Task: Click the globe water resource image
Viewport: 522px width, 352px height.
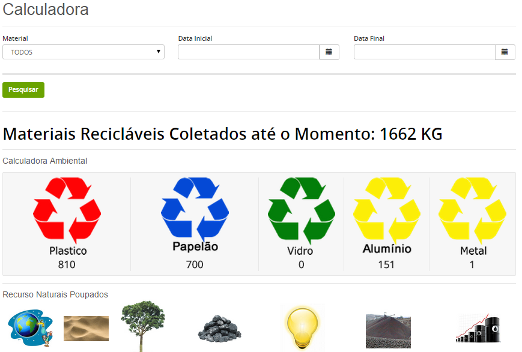Action: click(30, 329)
